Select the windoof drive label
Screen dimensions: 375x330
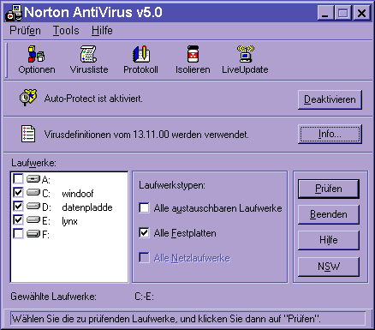(x=78, y=194)
